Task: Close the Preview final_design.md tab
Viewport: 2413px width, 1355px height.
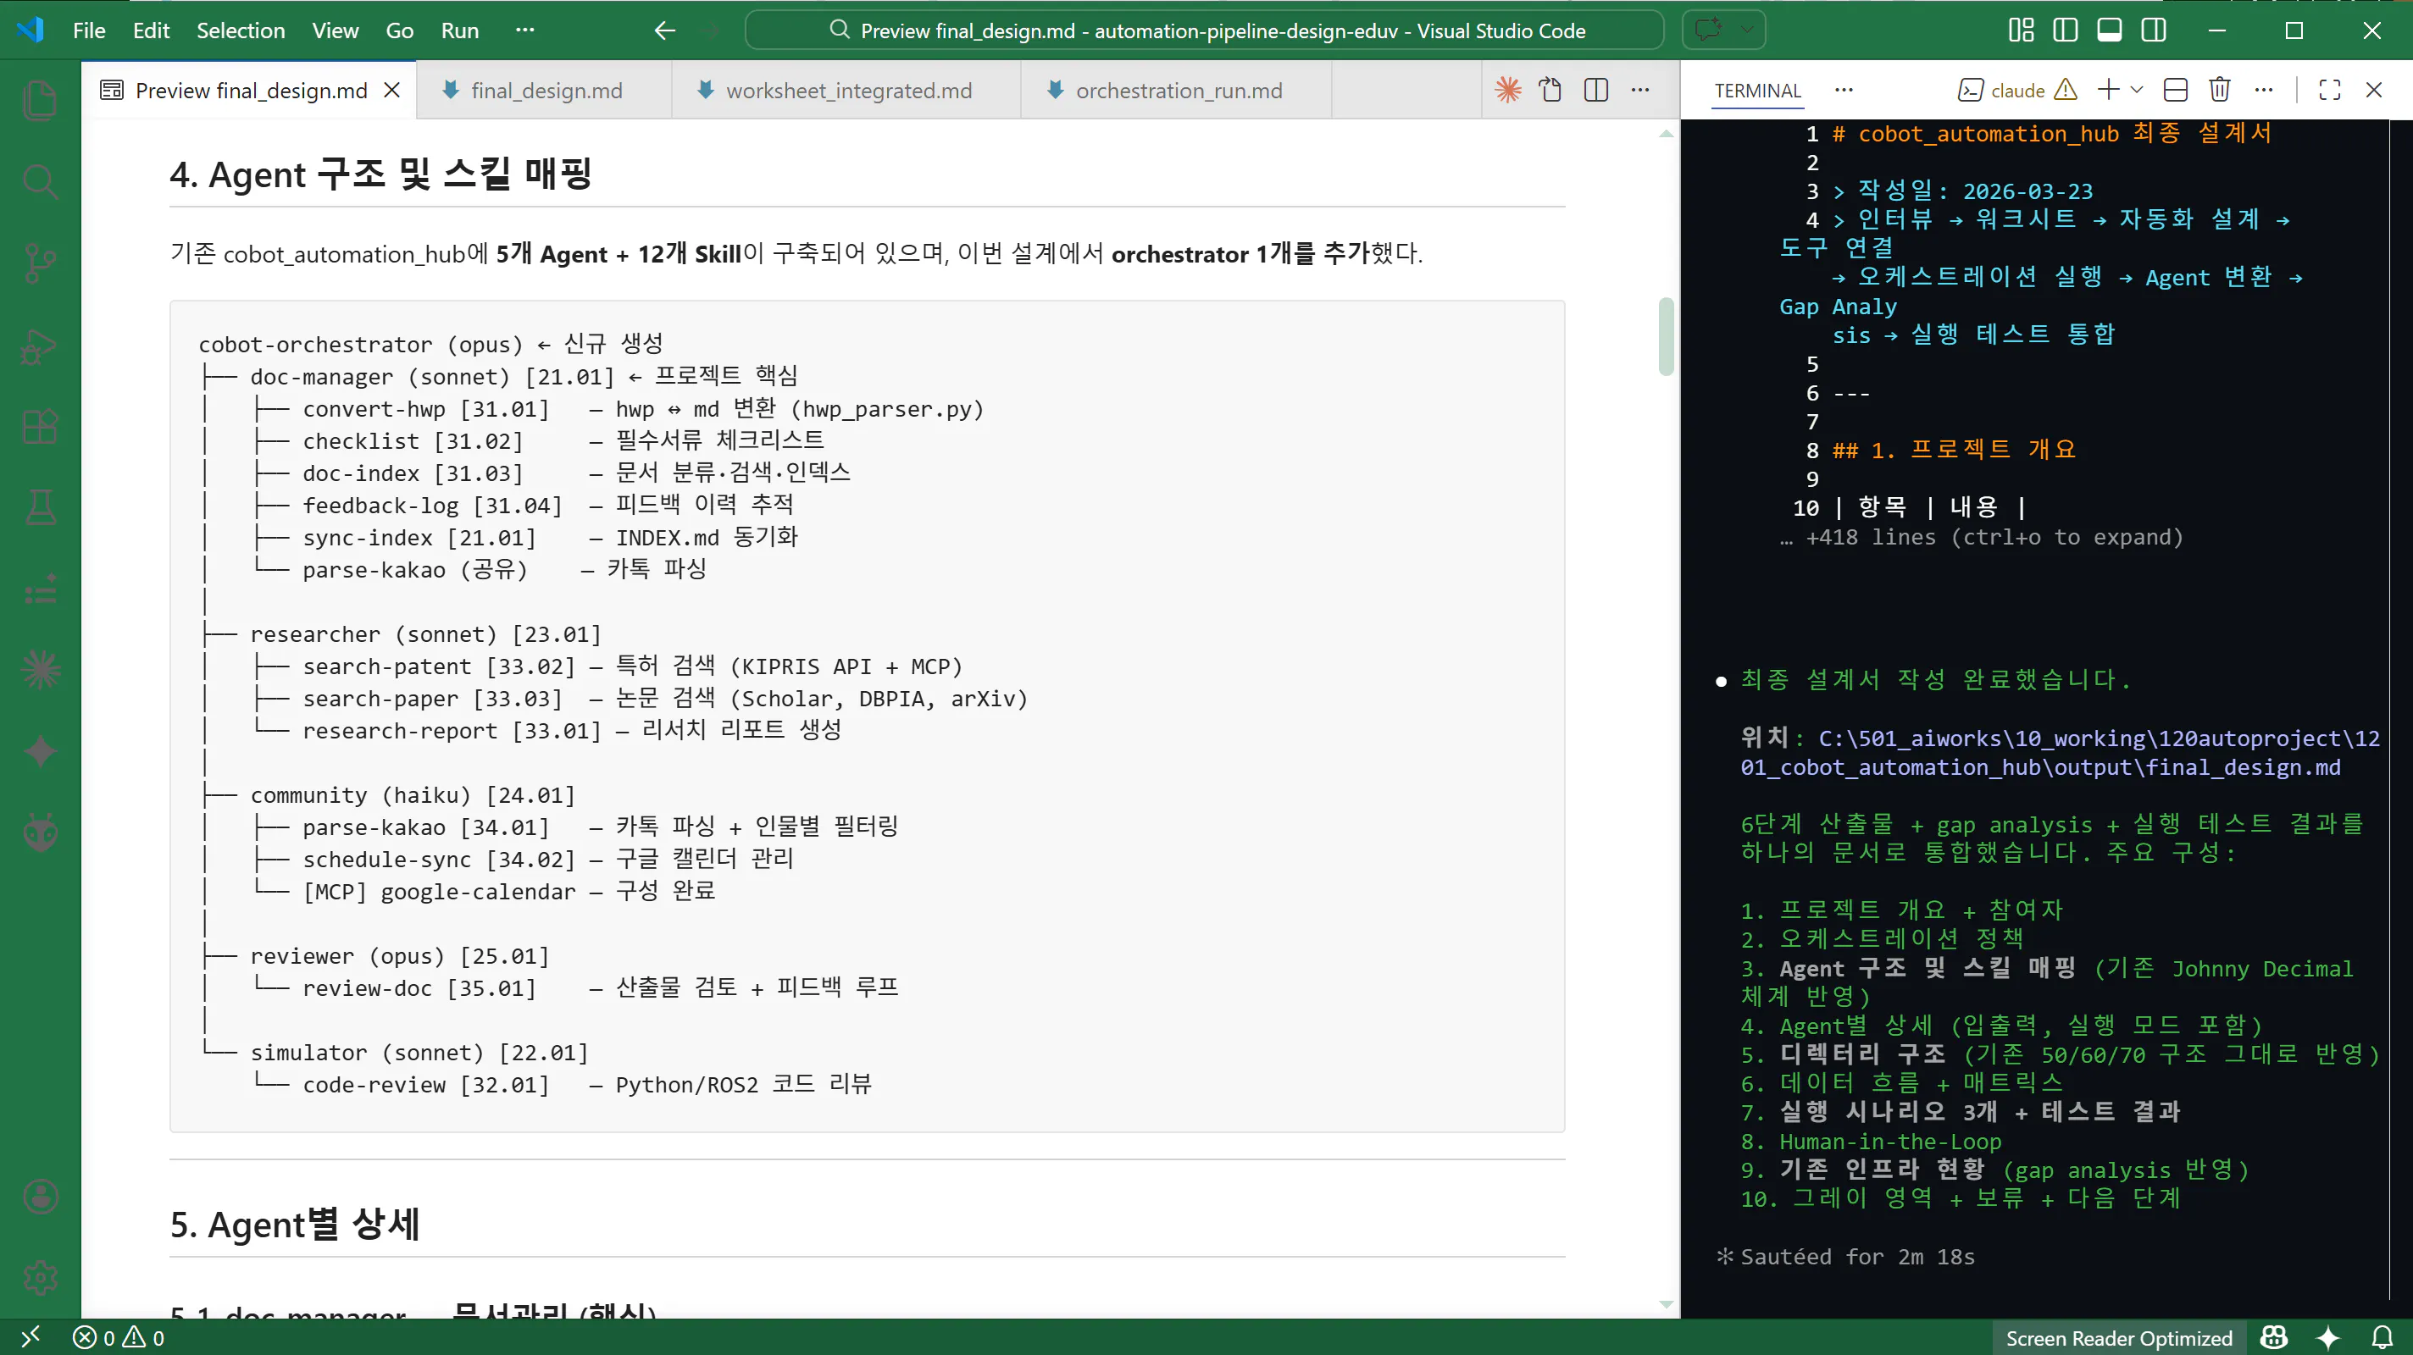Action: click(x=392, y=90)
